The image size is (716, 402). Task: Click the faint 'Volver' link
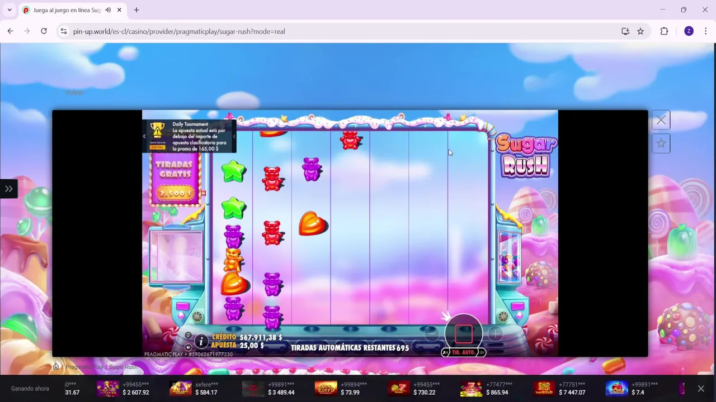point(74,93)
